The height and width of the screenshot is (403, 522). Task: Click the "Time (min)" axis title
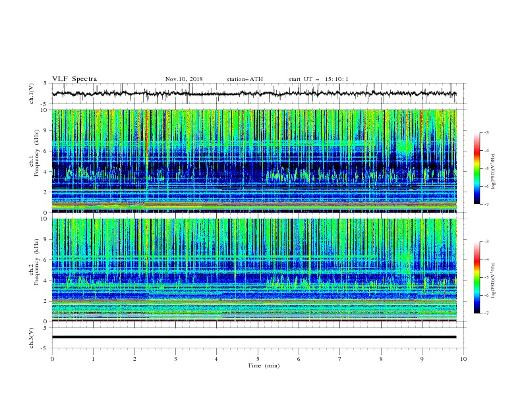click(264, 365)
